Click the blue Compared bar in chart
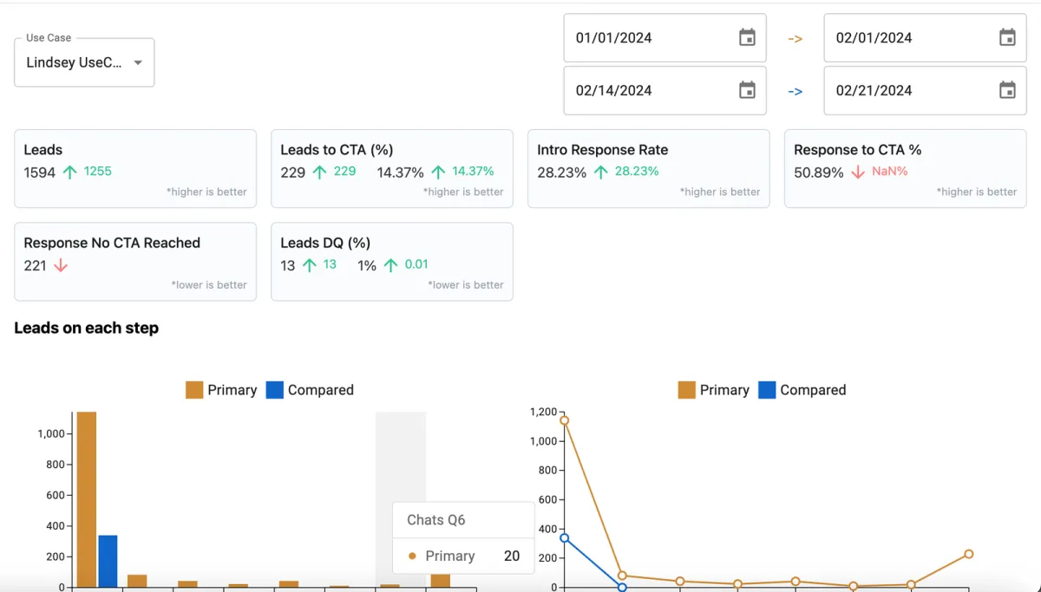1041x592 pixels. tap(108, 562)
